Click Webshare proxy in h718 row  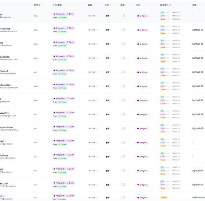point(199,197)
